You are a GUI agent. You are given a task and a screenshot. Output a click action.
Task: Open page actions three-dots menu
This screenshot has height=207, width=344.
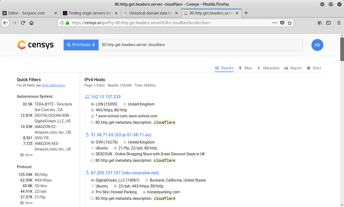275,23
